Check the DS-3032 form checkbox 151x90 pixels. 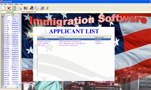click(x=3, y=46)
